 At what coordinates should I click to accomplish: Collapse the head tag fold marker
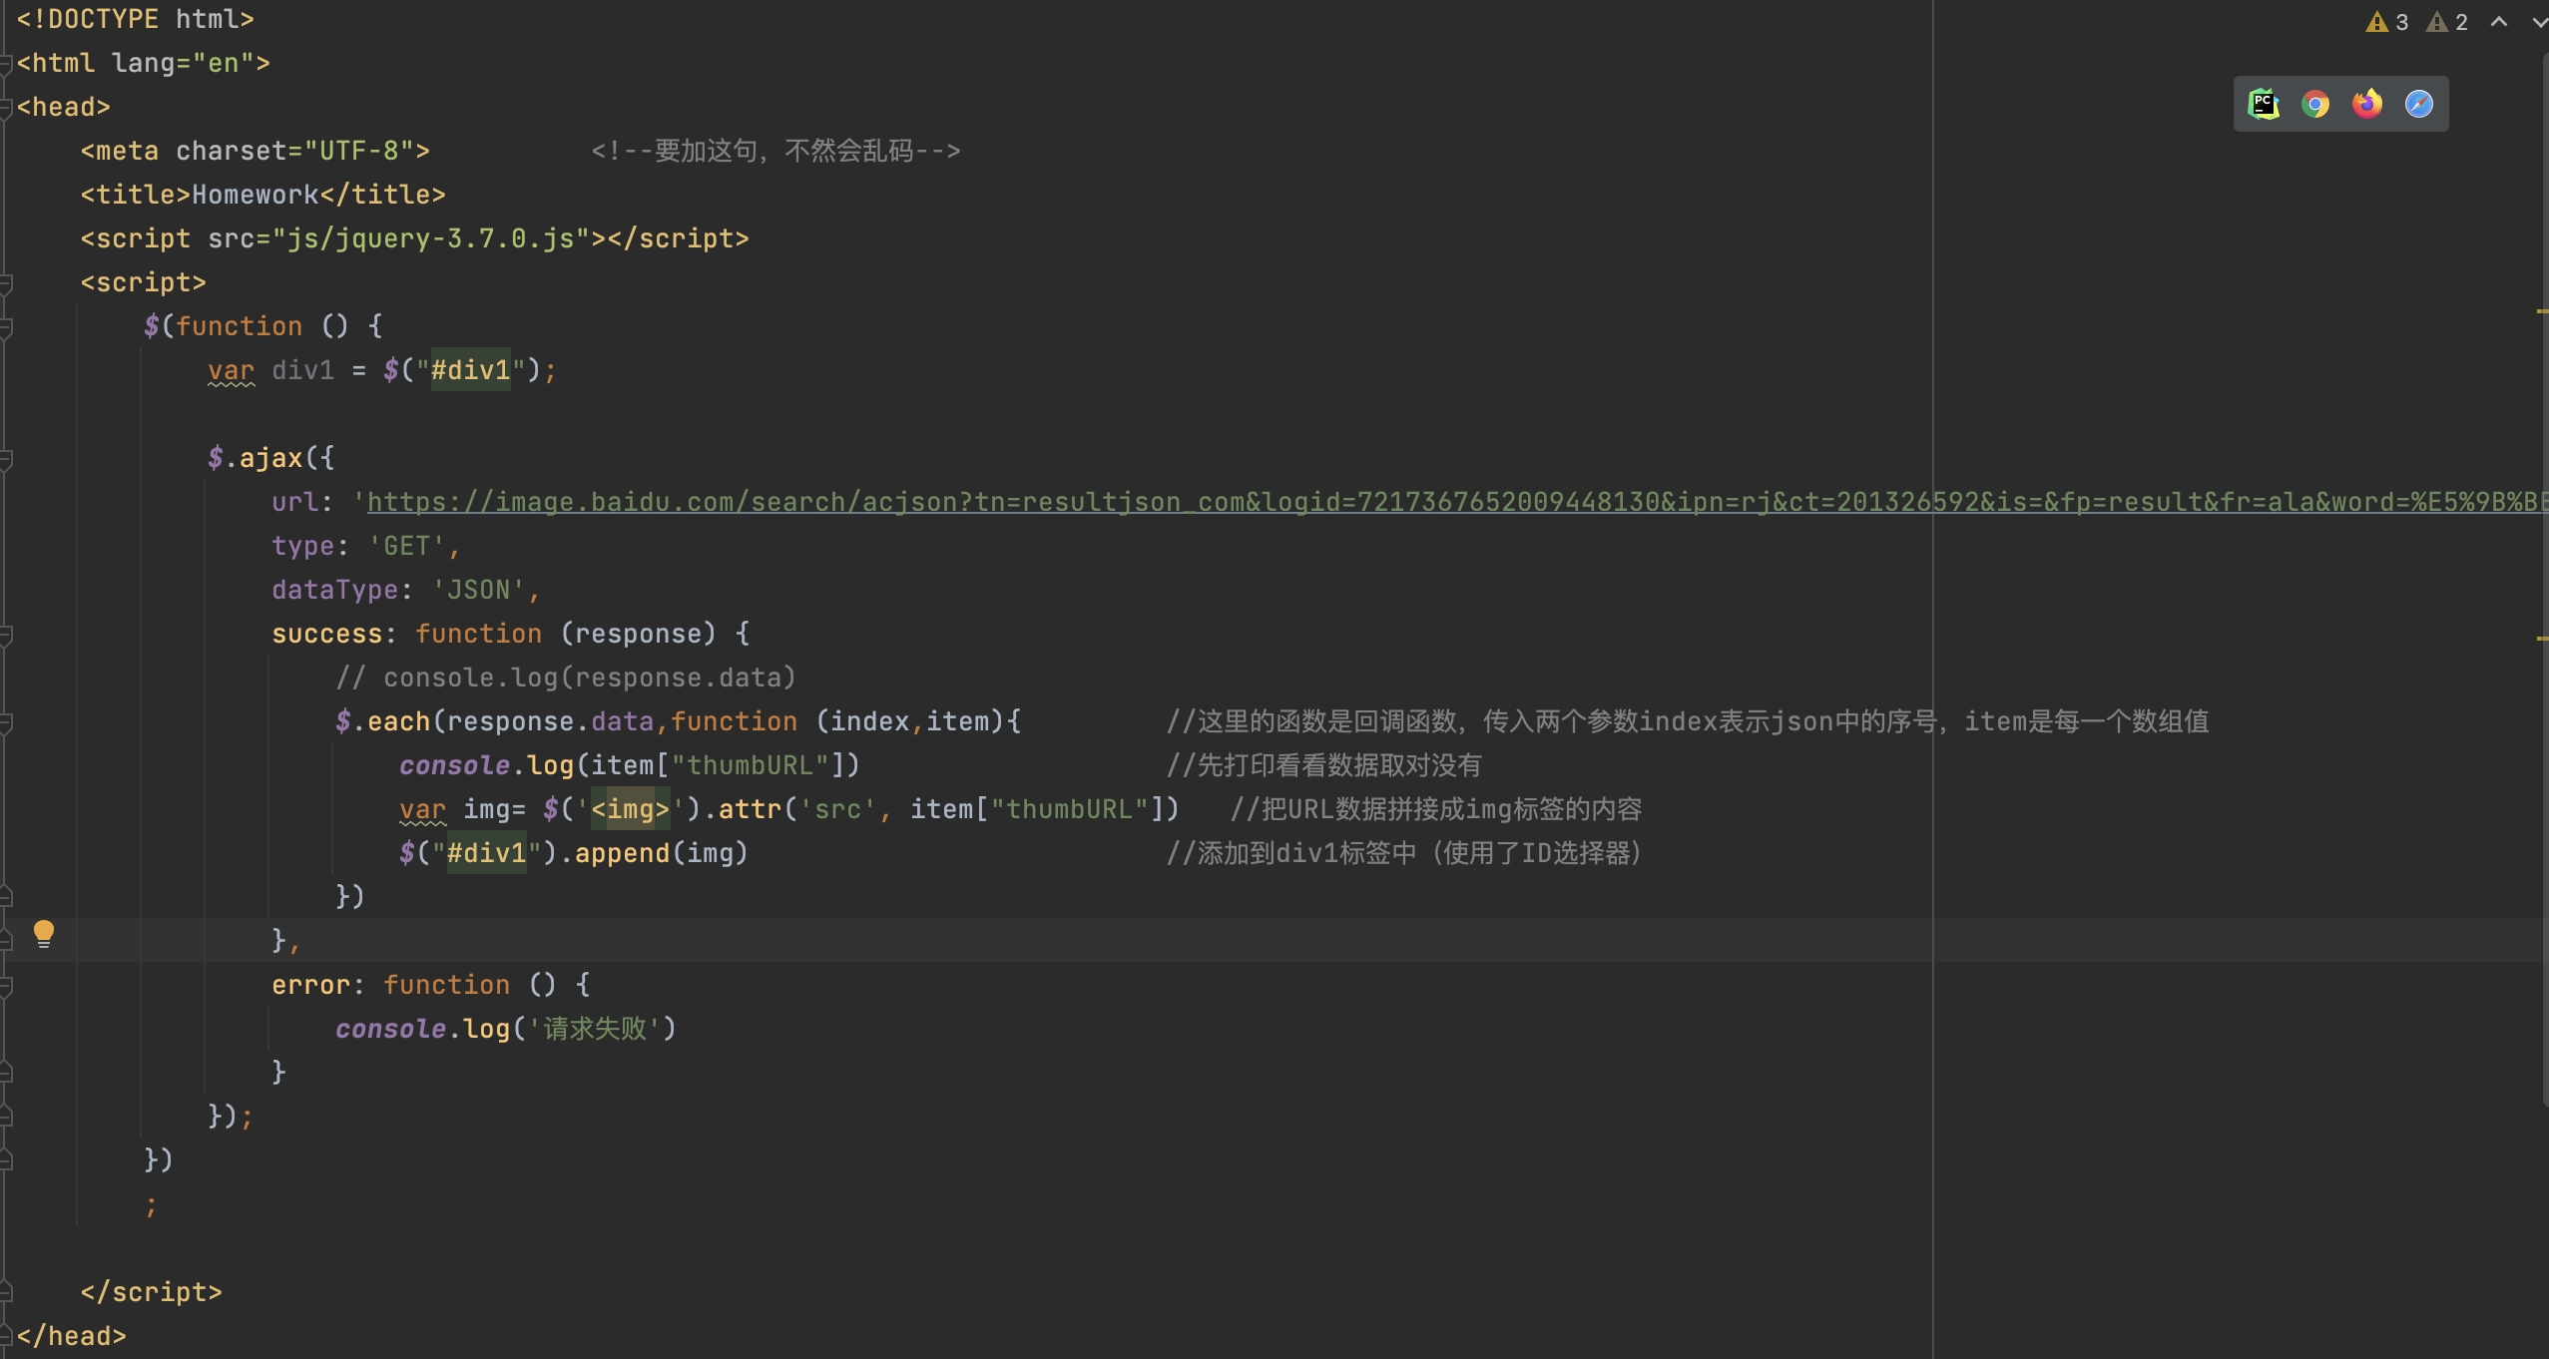(x=6, y=108)
